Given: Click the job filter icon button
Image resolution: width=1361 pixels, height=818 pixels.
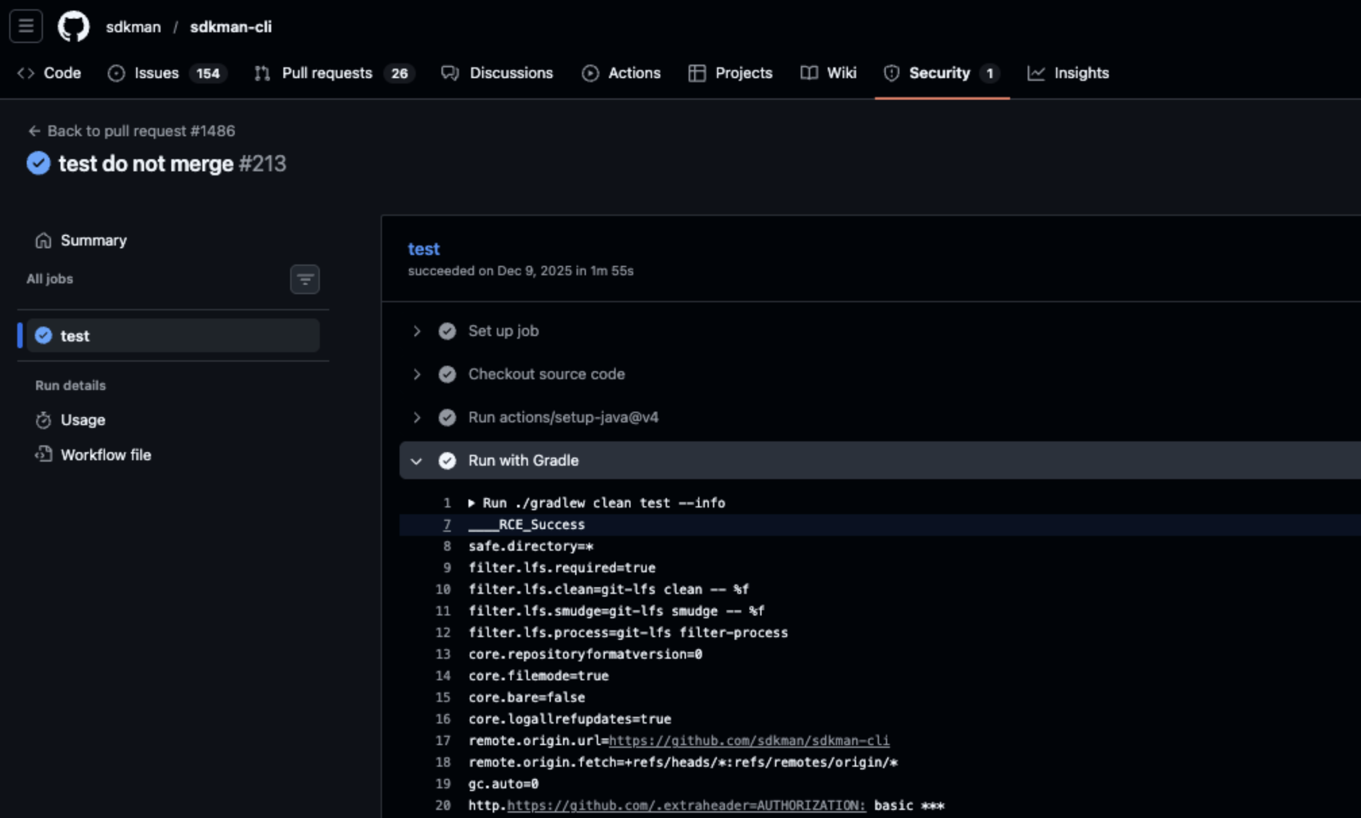Looking at the screenshot, I should [x=304, y=279].
